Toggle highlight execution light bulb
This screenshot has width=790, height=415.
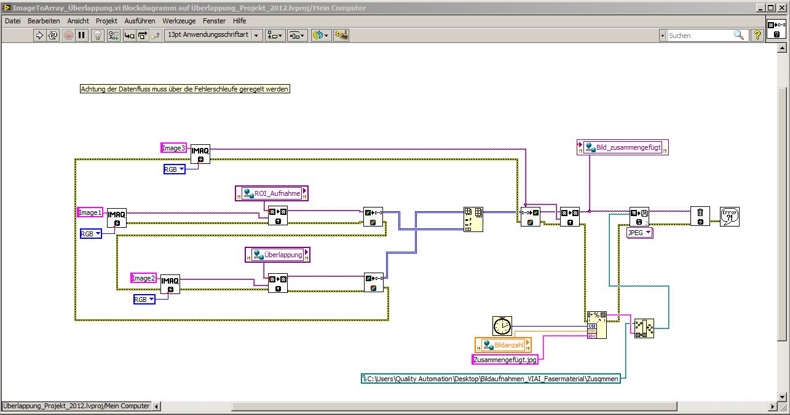pos(97,35)
